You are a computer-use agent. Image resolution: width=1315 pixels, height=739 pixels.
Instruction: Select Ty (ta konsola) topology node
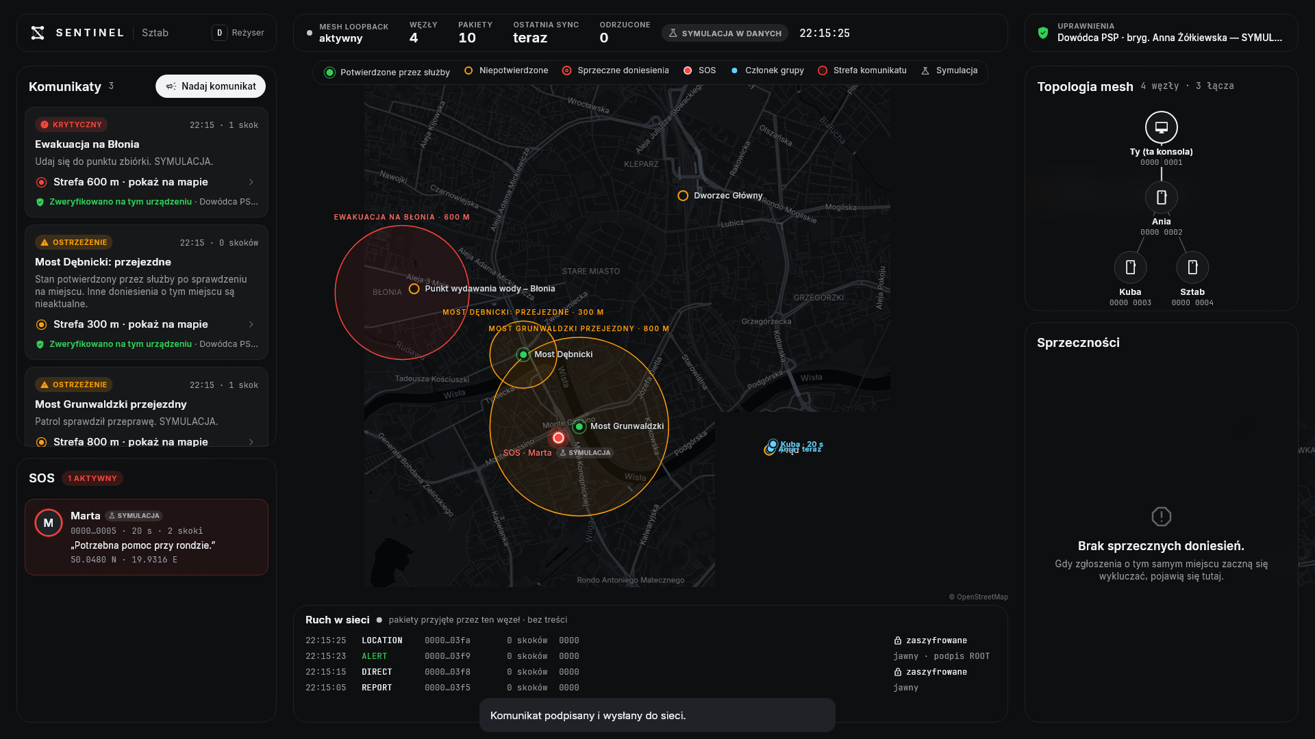1162,127
